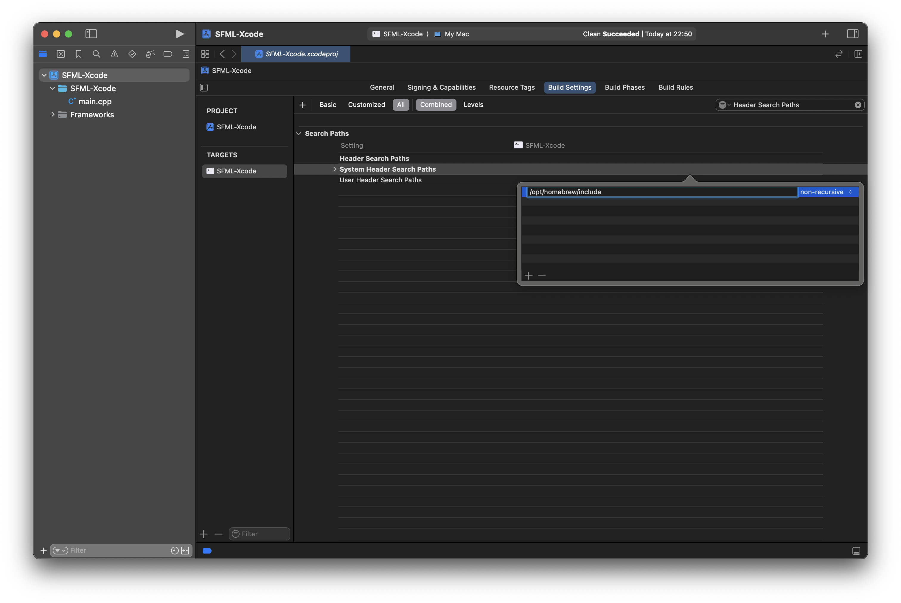Screen dimensions: 901x603
Task: Open the General tab
Action: point(382,87)
